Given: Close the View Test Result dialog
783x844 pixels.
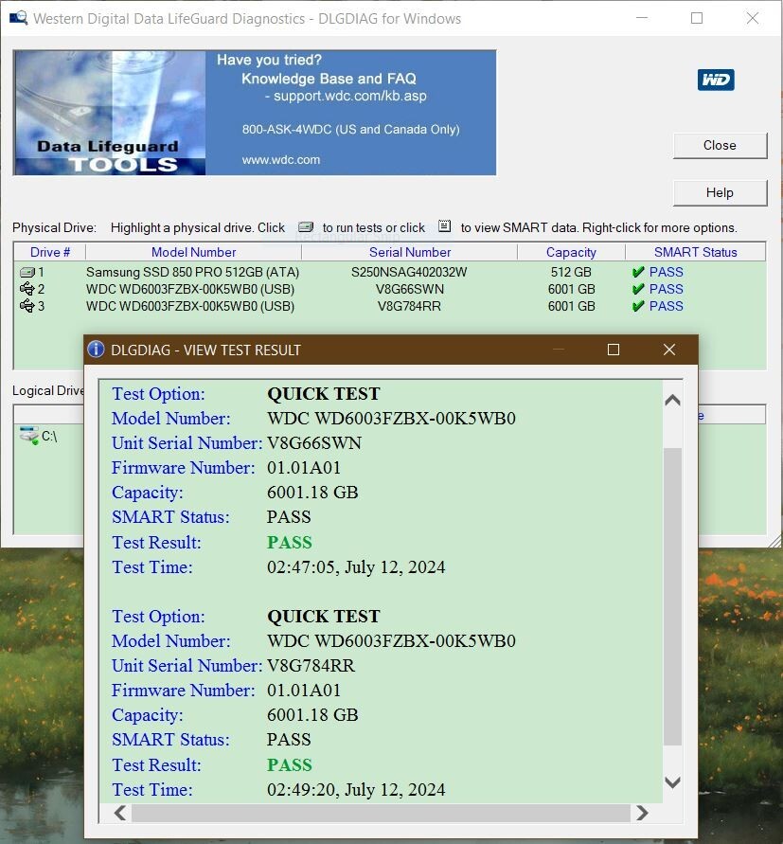Looking at the screenshot, I should tap(669, 350).
